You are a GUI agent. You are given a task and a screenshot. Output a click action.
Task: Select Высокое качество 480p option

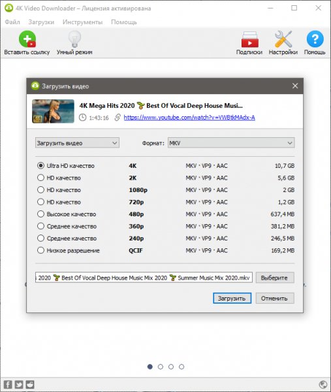[40, 214]
